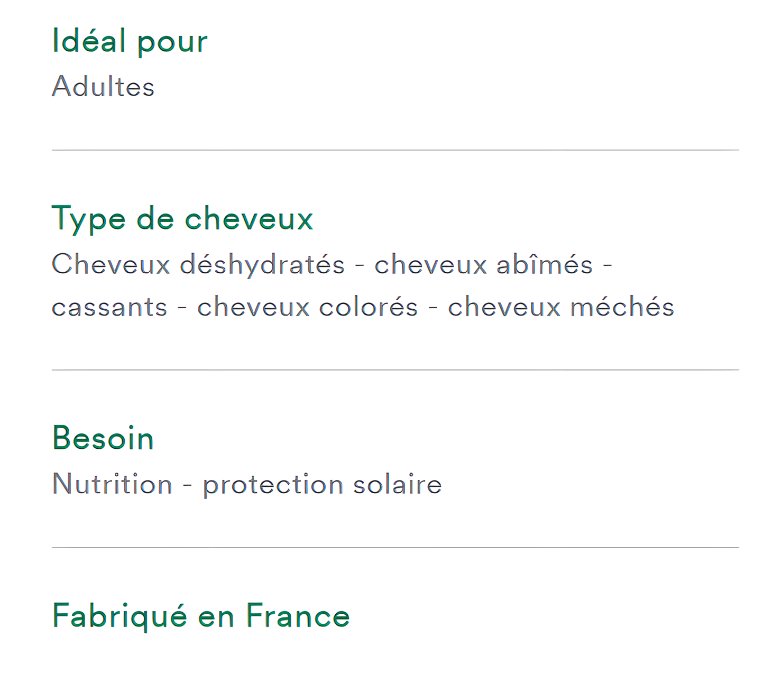Click the divider line below 'Nutrition' row
Image resolution: width=773 pixels, height=684 pixels.
pyautogui.click(x=395, y=548)
